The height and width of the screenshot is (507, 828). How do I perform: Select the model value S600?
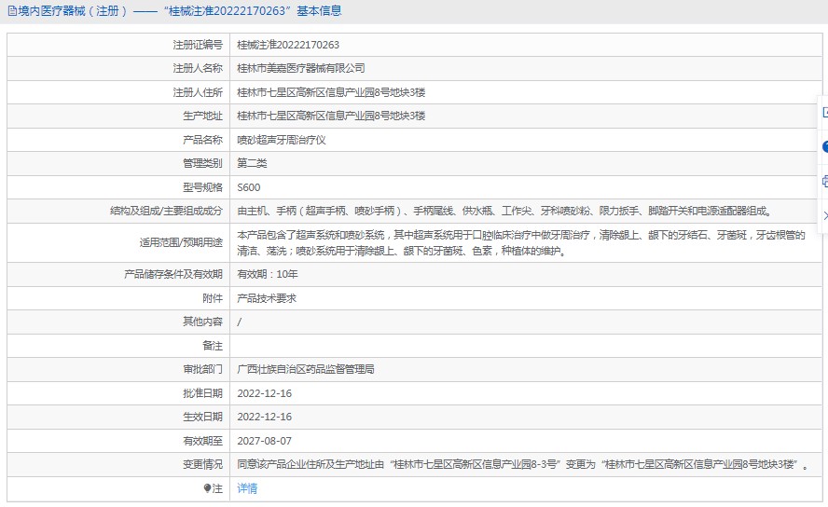(x=249, y=187)
